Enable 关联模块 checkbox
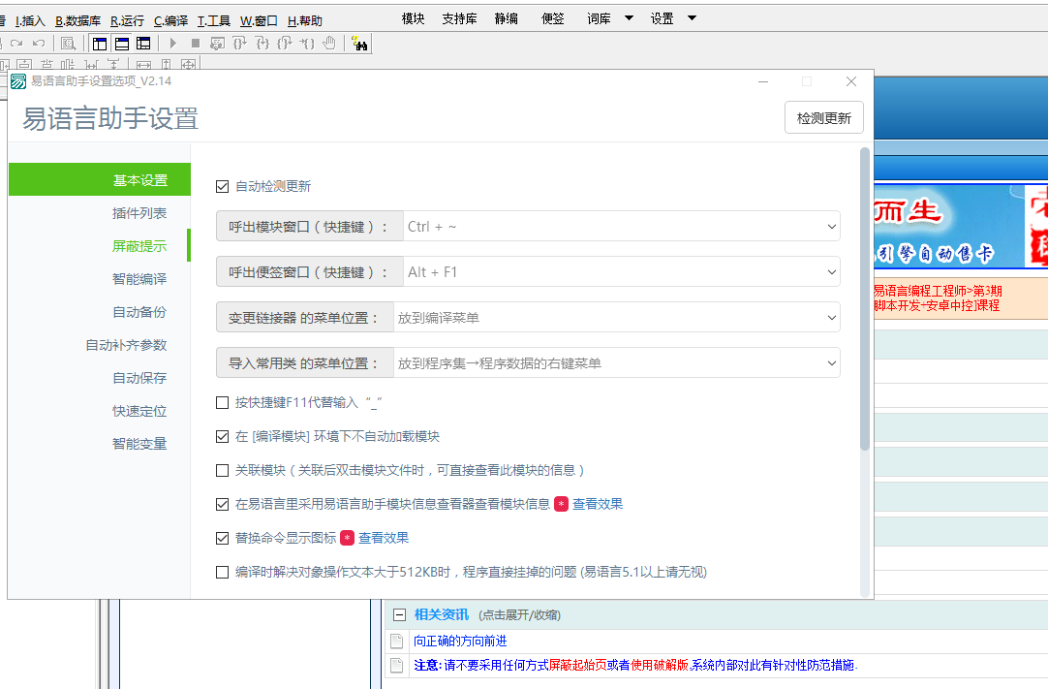Image resolution: width=1048 pixels, height=689 pixels. 223,470
